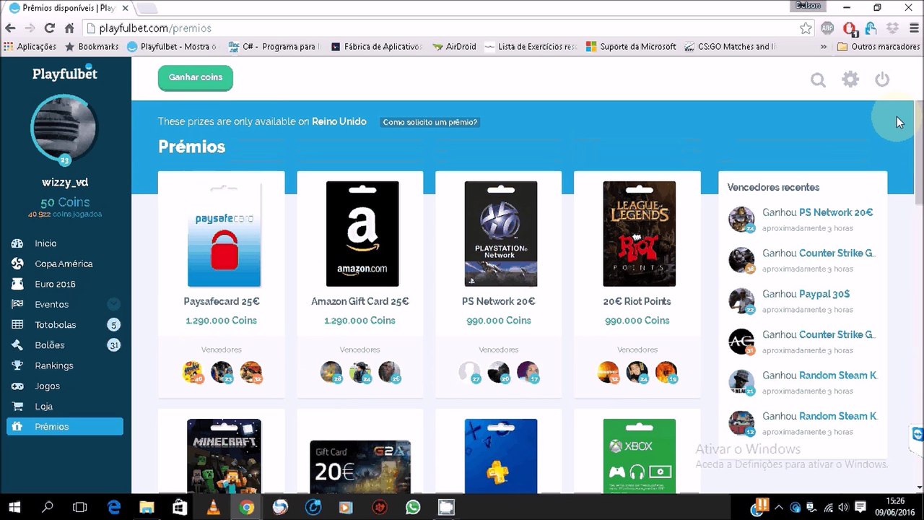Click the Playfulbet logo
This screenshot has height=520, width=924.
pos(65,73)
